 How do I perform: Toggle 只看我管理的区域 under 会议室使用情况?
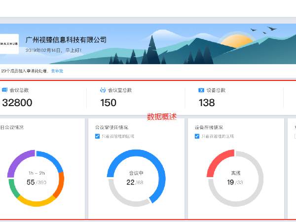97,136
